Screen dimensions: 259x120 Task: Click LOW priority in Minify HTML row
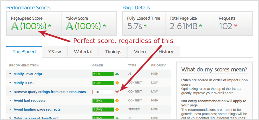154,83
